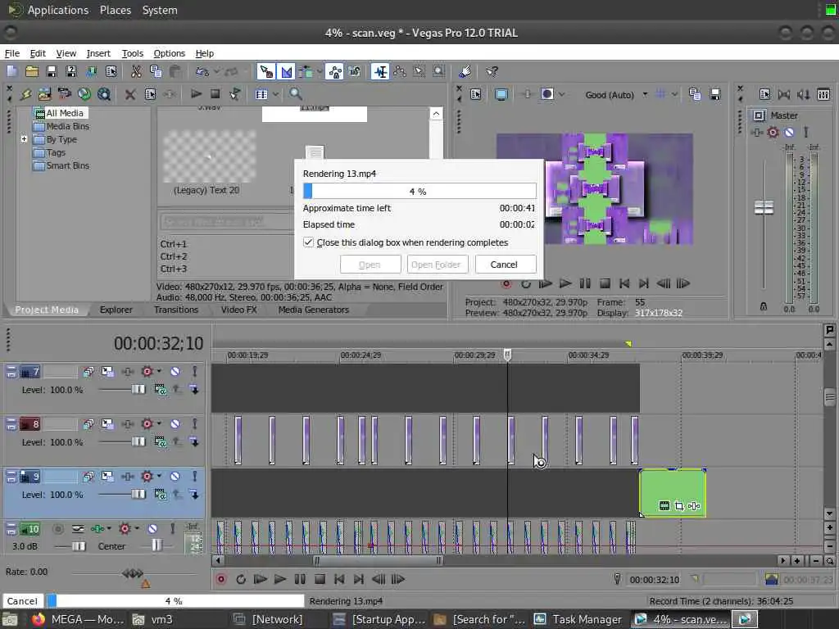
Task: Click the Project Media search magnifier icon
Action: [295, 94]
